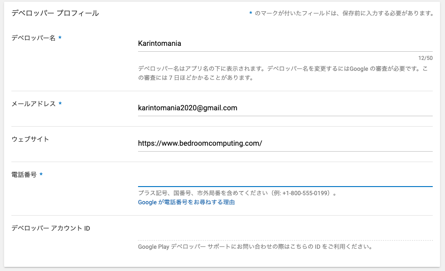This screenshot has height=271, width=445.
Task: Select the website field with bedroomcomputing.com URL
Action: 285,143
